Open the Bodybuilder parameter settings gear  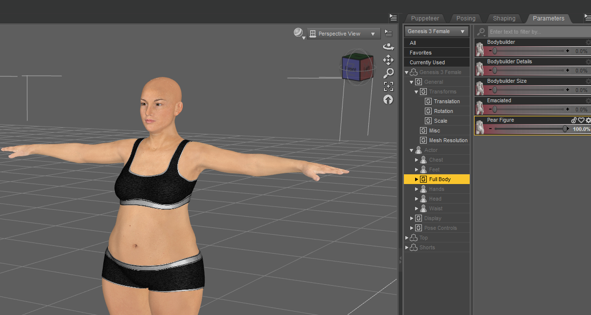(x=588, y=42)
